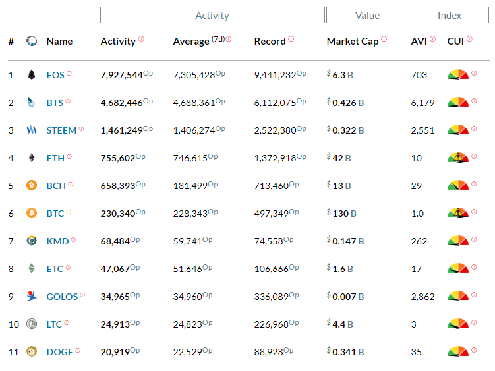Click the CUI gauge icon for BCH
The height and width of the screenshot is (371, 495).
(x=458, y=185)
